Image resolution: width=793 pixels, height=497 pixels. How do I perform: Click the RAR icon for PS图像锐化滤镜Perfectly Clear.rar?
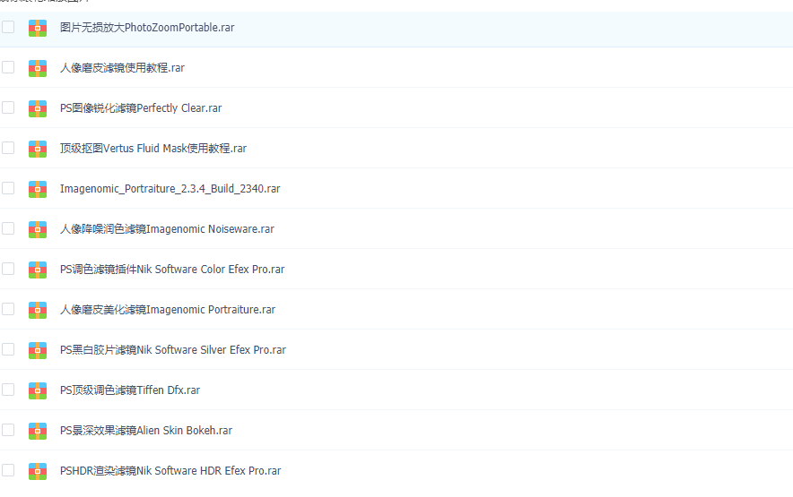point(38,108)
